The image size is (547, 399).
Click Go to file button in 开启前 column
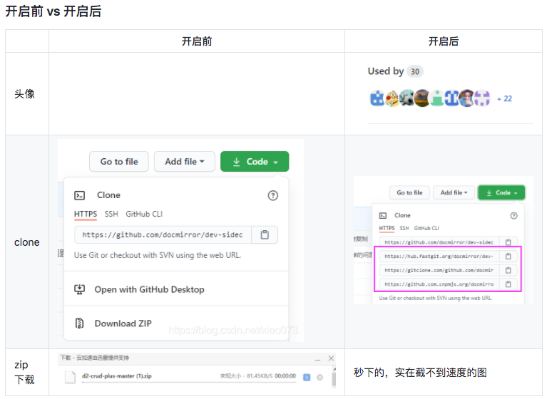(119, 161)
